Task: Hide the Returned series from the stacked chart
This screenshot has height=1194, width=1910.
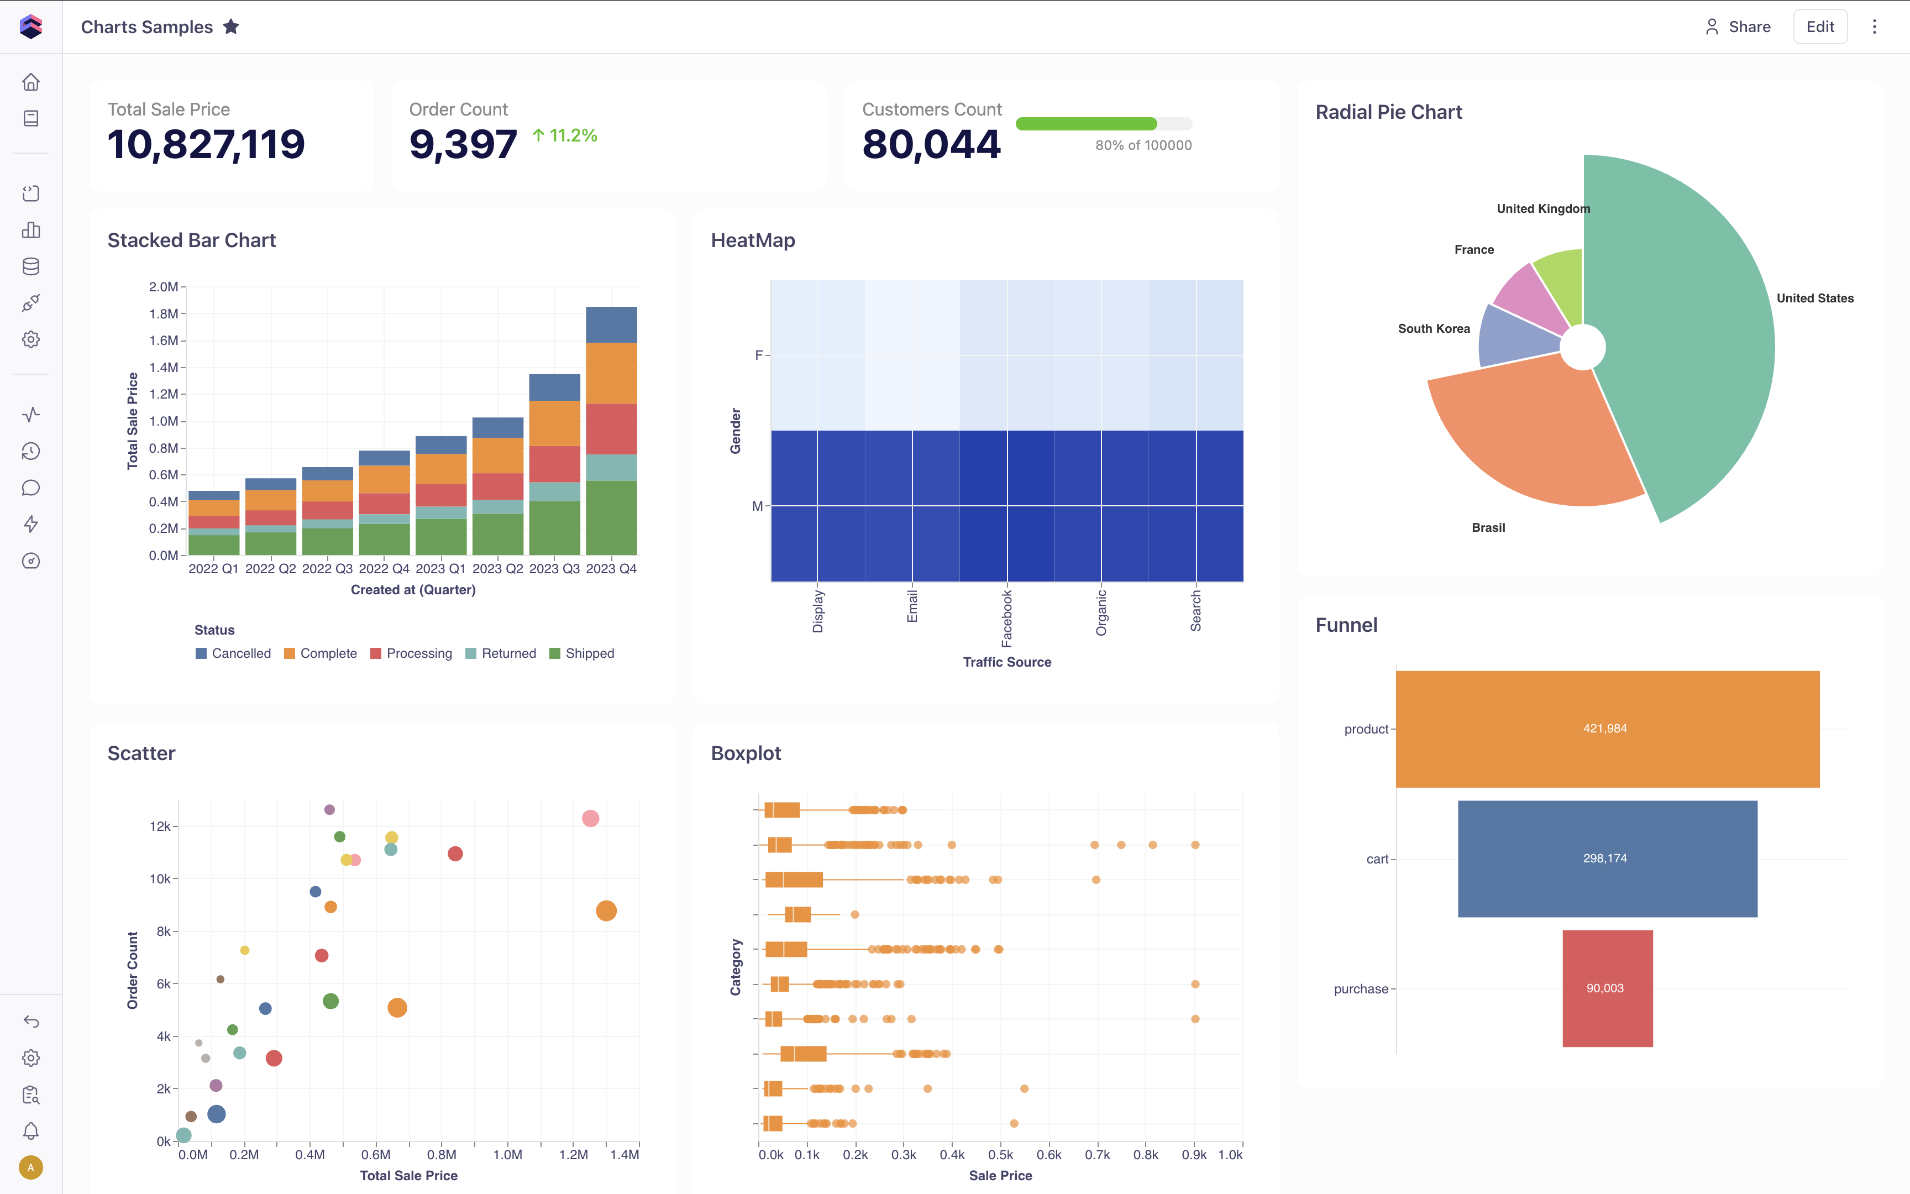Action: (x=500, y=653)
